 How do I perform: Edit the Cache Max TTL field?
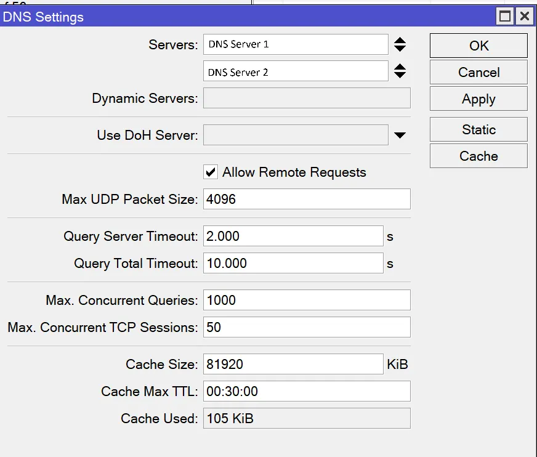tap(307, 391)
